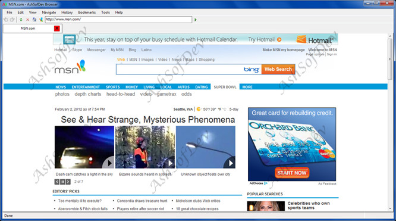Play the unknown object floats video
The height and width of the screenshot is (221, 396).
pyautogui.click(x=206, y=147)
